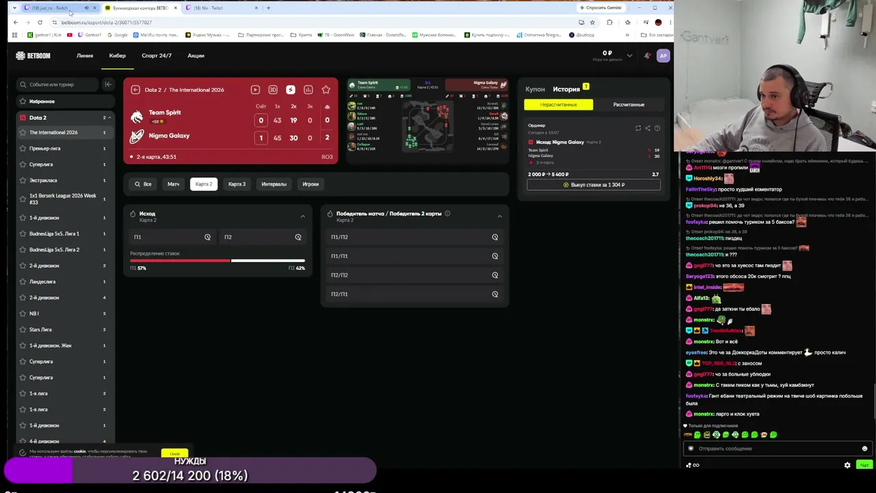This screenshot has width=876, height=493.
Task: Click the odds icon in the П2/П2 row
Action: coord(495,275)
